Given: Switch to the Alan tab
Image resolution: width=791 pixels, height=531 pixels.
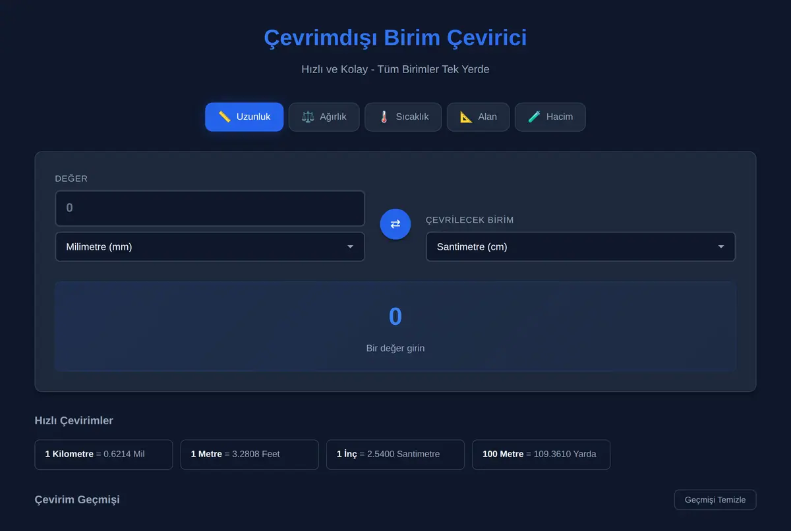Looking at the screenshot, I should (478, 117).
